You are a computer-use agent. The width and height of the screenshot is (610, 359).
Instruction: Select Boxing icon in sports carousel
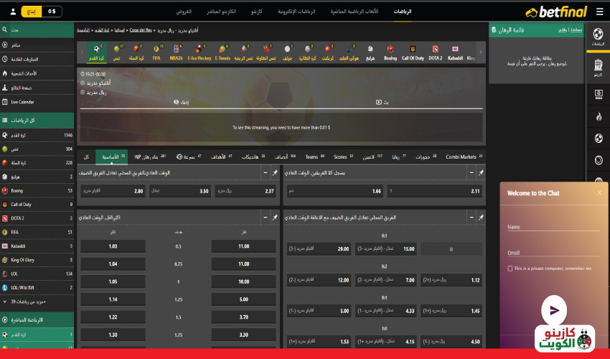(390, 52)
